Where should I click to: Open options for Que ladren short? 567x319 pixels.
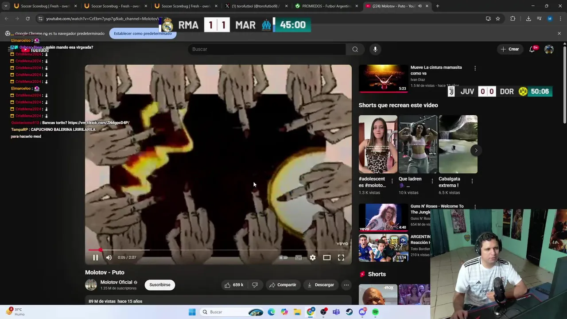[432, 181]
